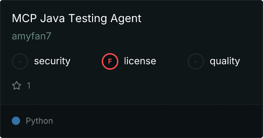Image resolution: width=263 pixels, height=138 pixels.
Task: Visit the amyfan7 author profile
Action: [31, 37]
